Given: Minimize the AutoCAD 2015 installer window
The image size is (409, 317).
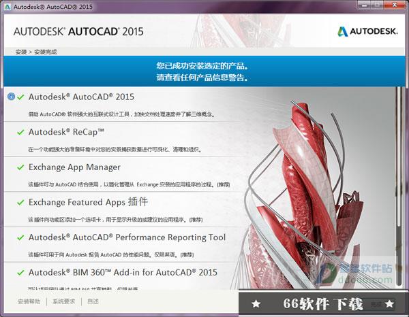Looking at the screenshot, I should click(x=365, y=5).
